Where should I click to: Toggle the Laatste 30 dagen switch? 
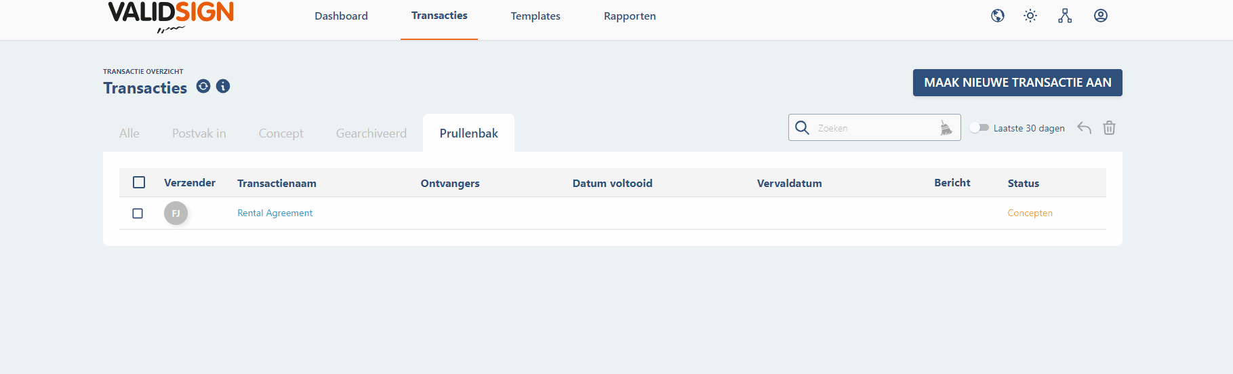979,127
